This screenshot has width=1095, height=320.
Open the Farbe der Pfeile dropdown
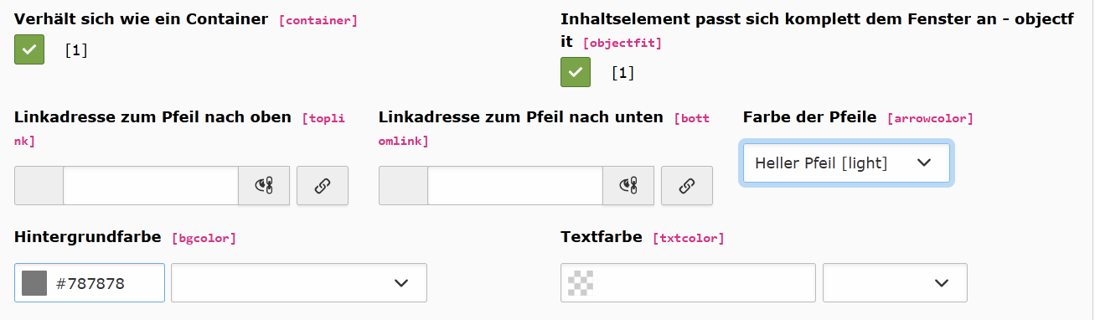pyautogui.click(x=846, y=163)
